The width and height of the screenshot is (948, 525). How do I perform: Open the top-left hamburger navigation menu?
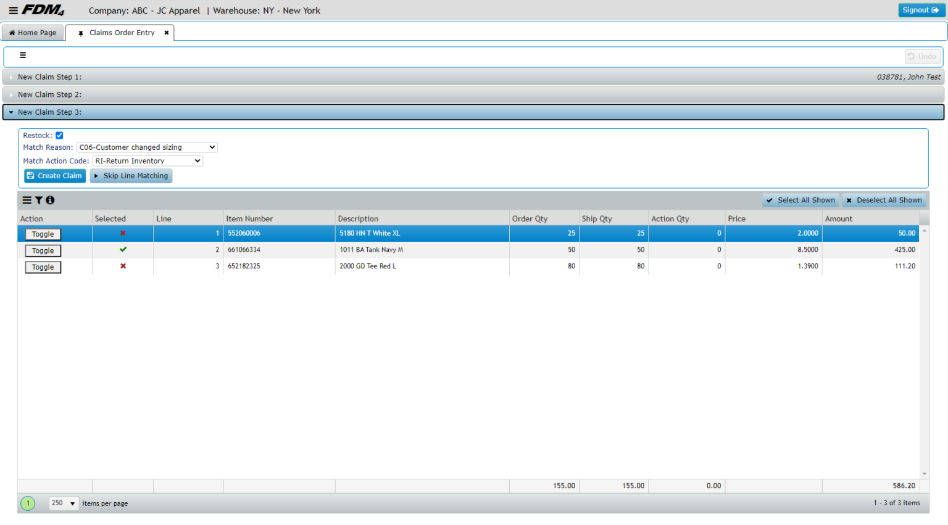12,10
